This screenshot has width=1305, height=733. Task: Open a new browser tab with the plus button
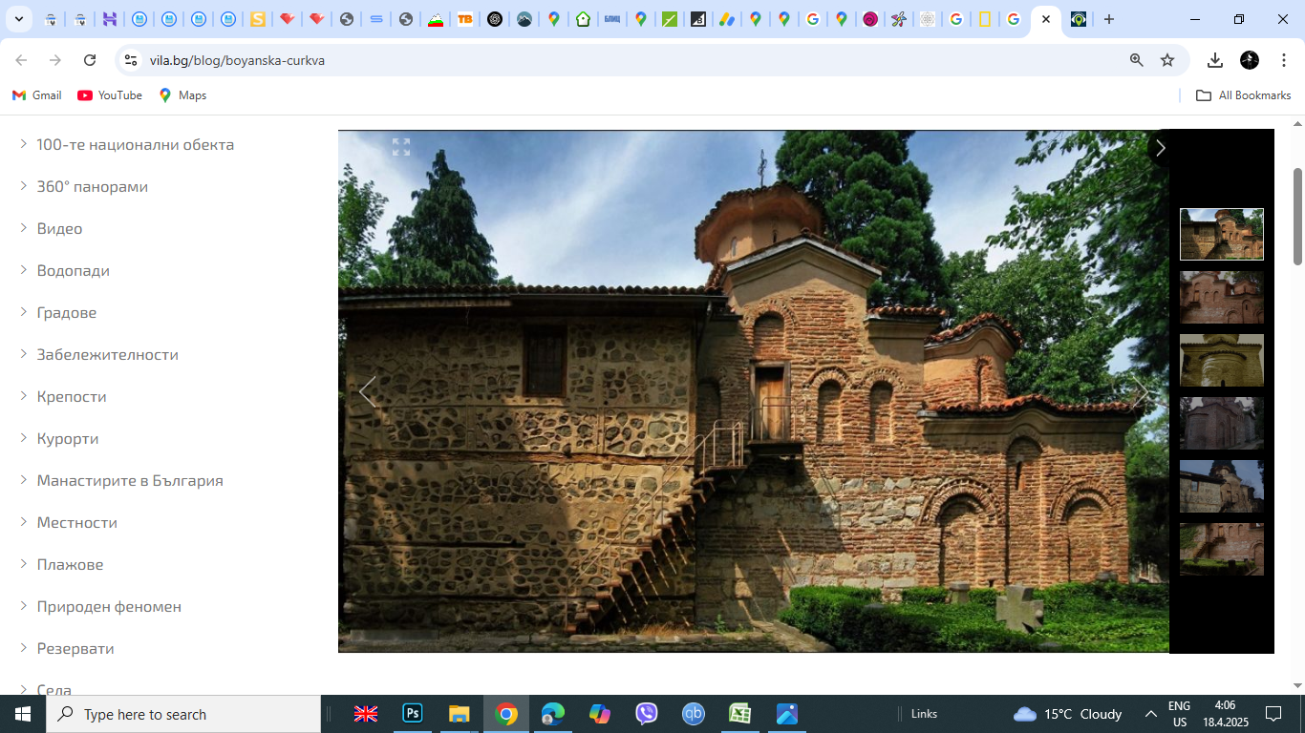pyautogui.click(x=1109, y=19)
